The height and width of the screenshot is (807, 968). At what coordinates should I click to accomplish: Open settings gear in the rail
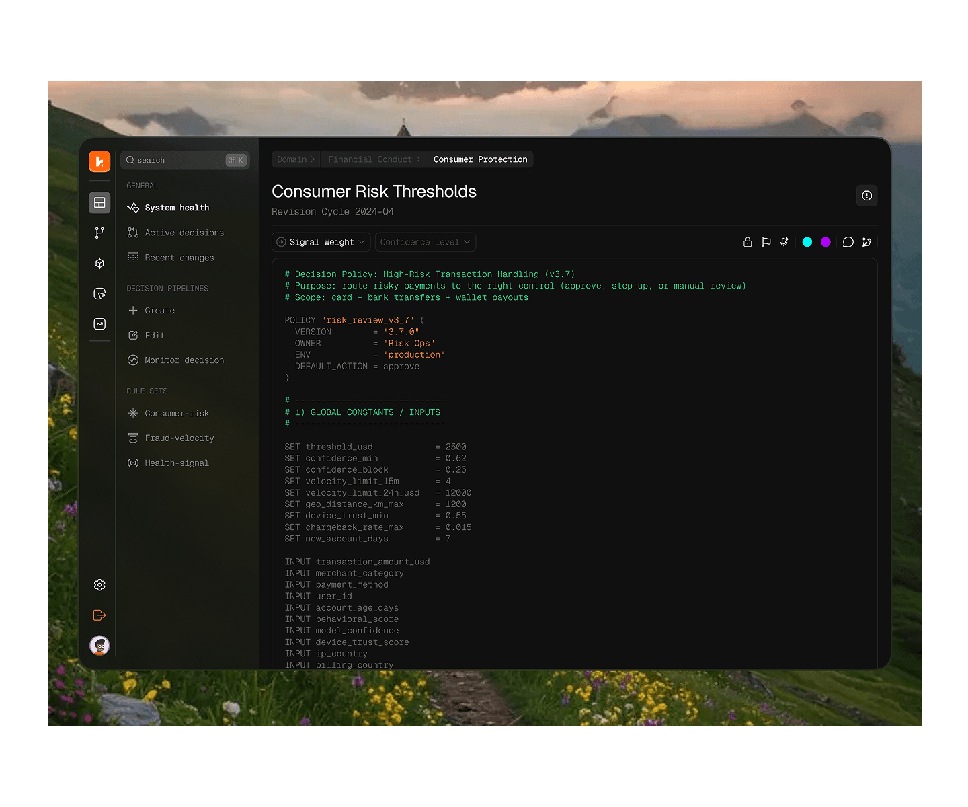(99, 585)
